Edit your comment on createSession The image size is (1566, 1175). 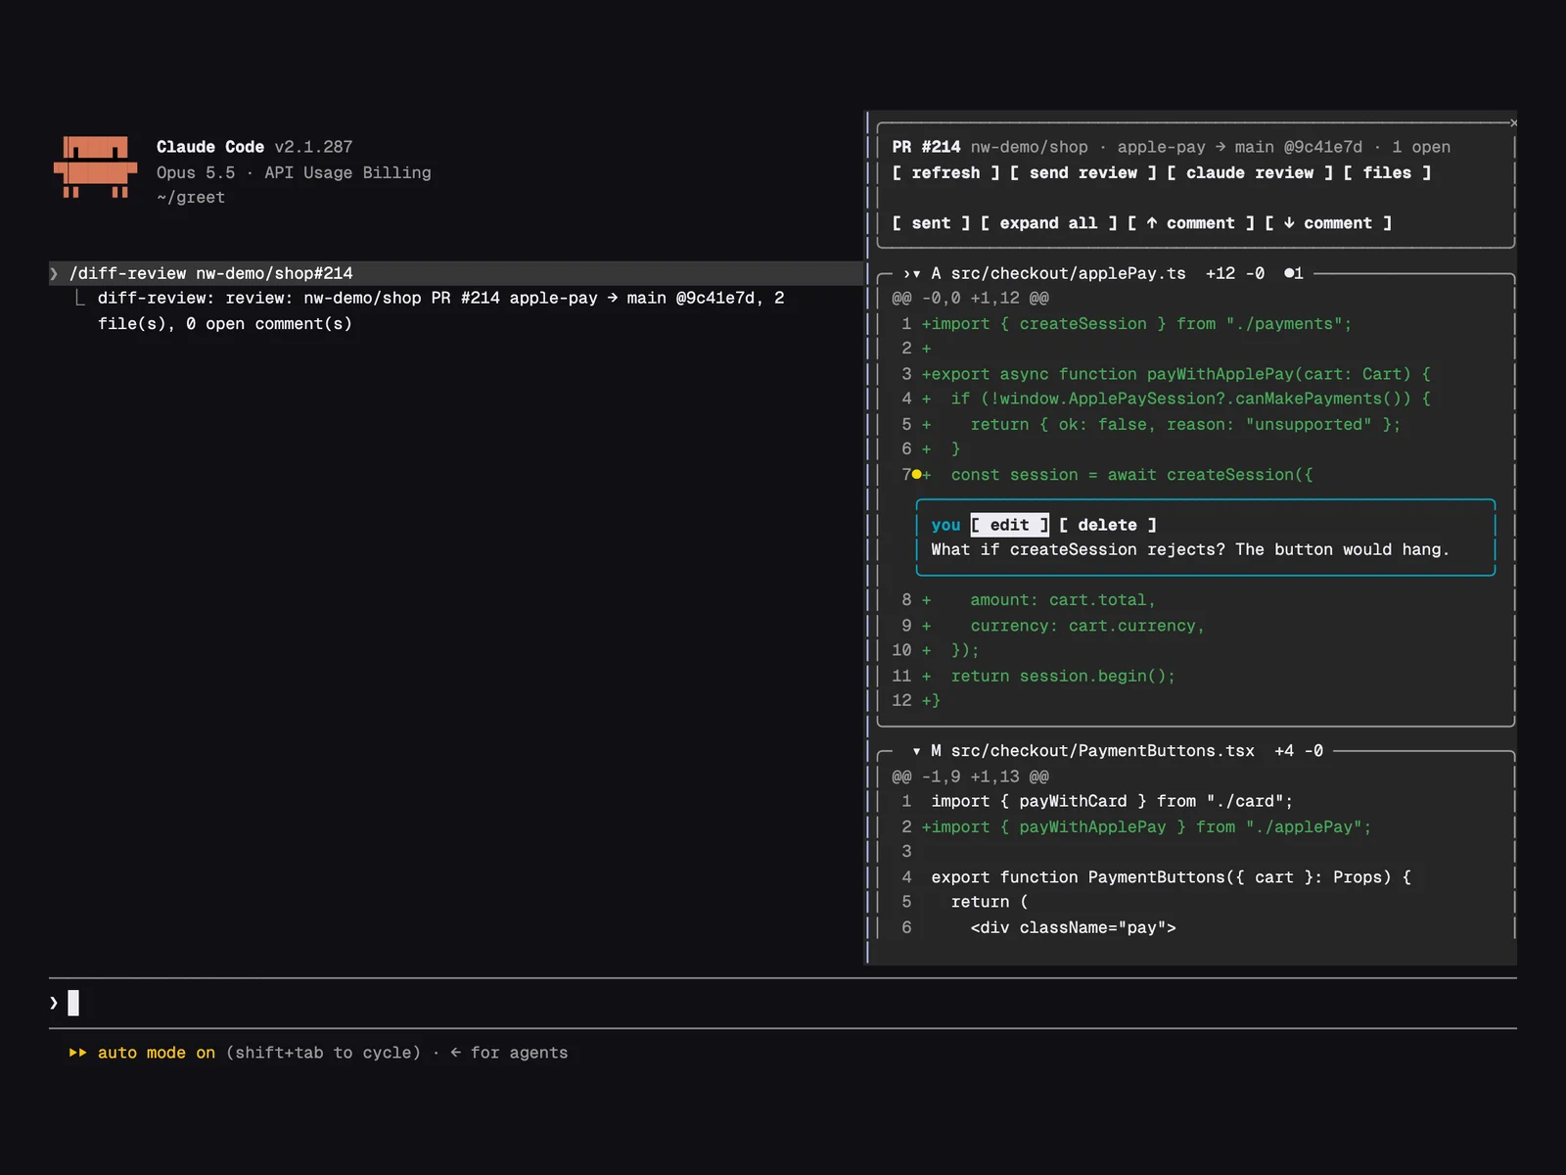click(1009, 525)
